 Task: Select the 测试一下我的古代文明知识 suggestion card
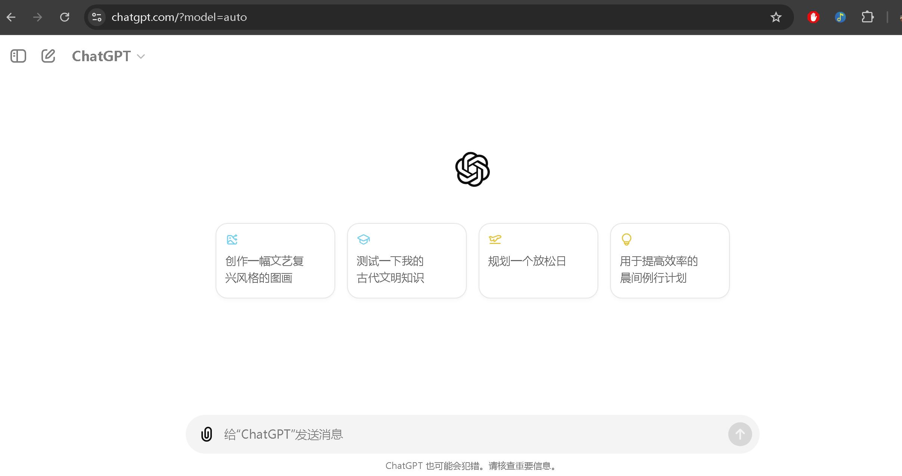tap(407, 261)
